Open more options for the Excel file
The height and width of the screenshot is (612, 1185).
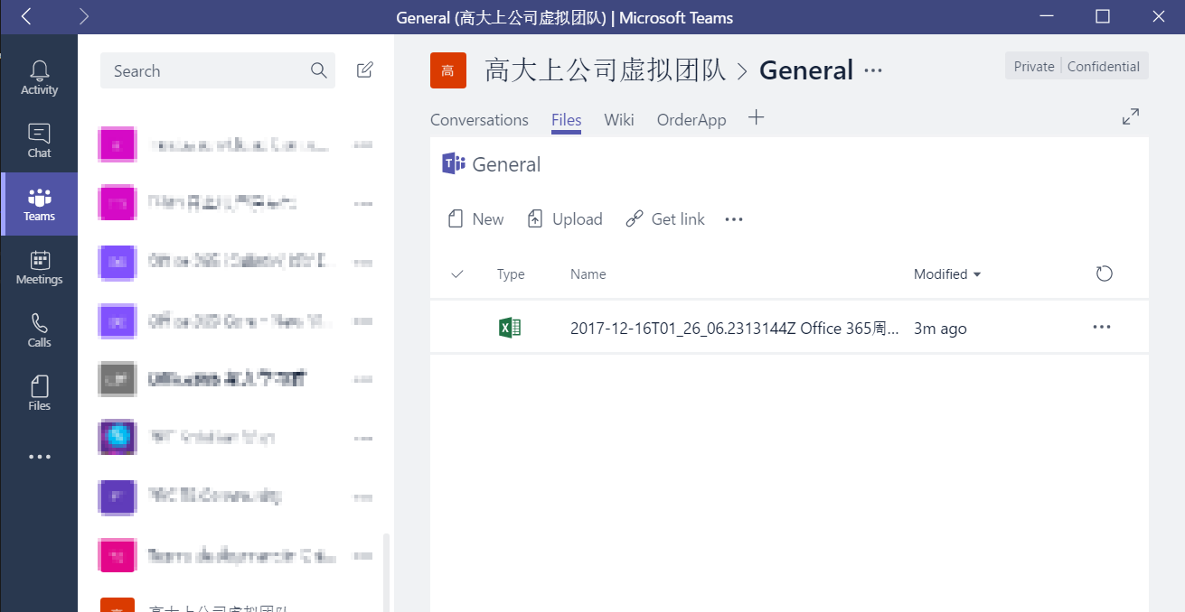pos(1101,328)
